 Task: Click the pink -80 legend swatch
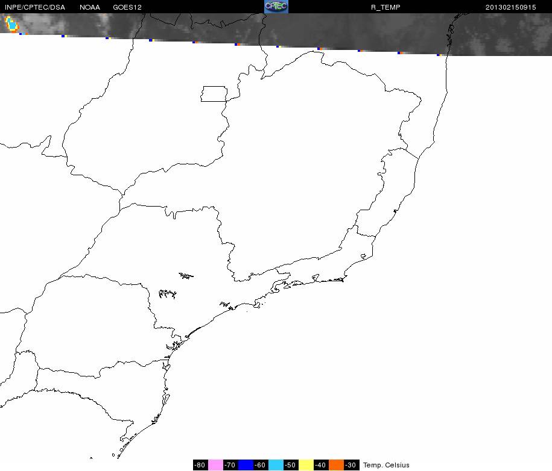[215, 464]
